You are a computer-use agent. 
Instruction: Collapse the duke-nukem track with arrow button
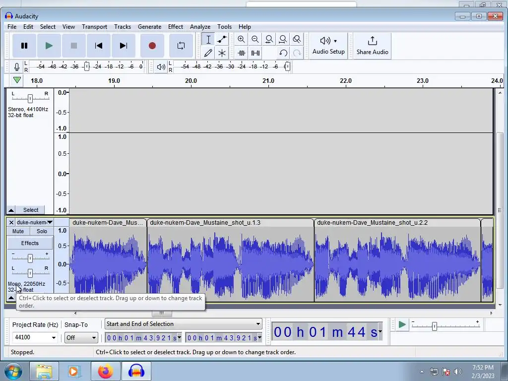(11, 298)
